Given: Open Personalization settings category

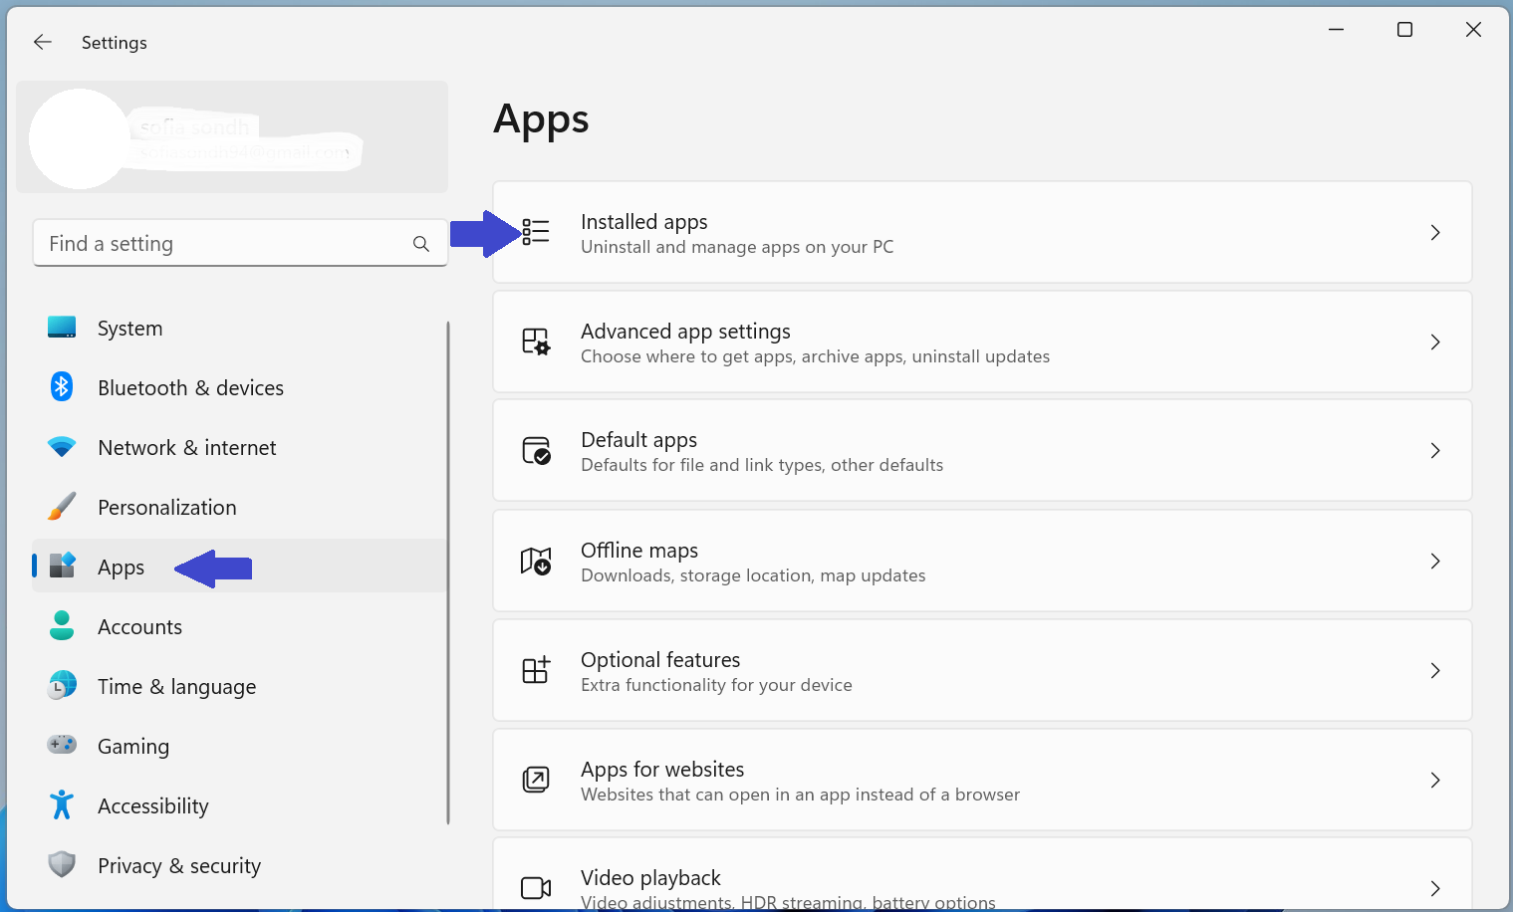Looking at the screenshot, I should click(x=166, y=508).
